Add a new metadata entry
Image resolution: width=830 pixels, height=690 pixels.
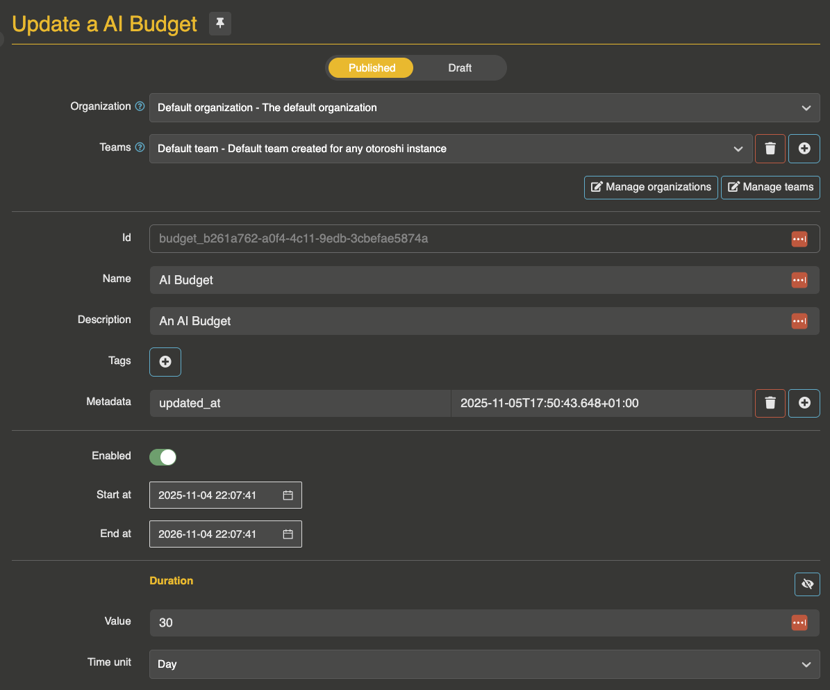click(x=804, y=403)
